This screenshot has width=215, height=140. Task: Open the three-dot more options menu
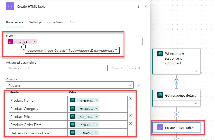coord(139,6)
